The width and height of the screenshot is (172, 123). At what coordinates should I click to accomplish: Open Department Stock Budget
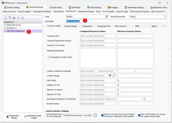click(x=33, y=117)
